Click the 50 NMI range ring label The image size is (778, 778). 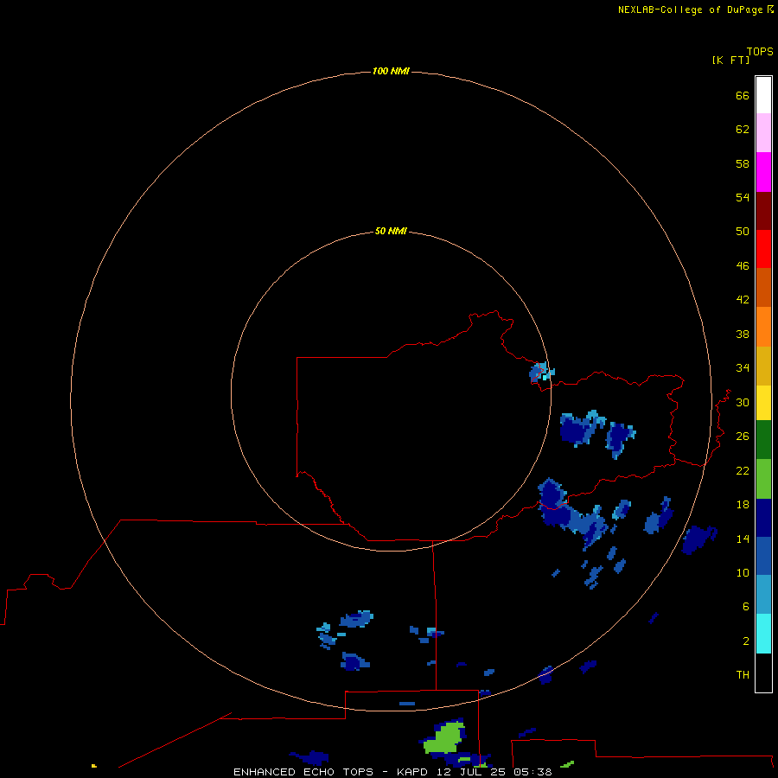pos(391,231)
